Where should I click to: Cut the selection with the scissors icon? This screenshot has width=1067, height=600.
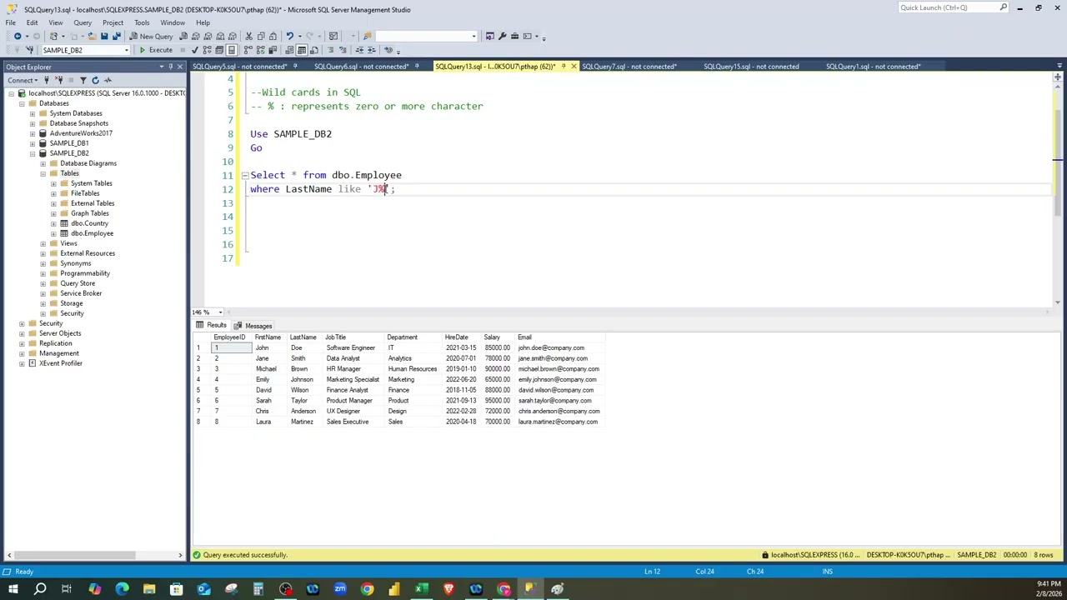248,36
